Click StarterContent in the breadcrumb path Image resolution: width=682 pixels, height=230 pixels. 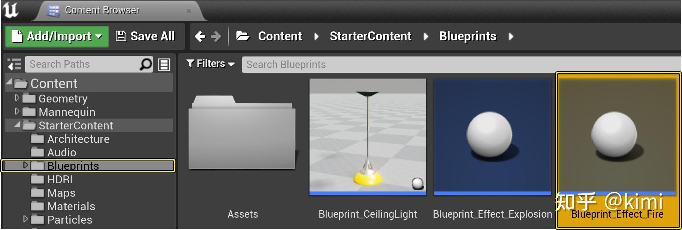(x=370, y=36)
